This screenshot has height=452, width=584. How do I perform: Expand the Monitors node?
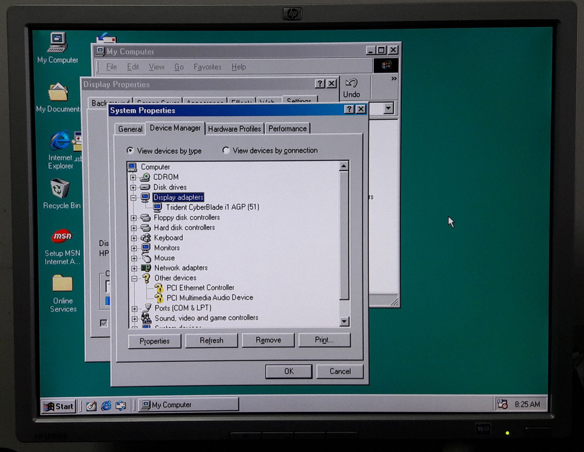134,248
